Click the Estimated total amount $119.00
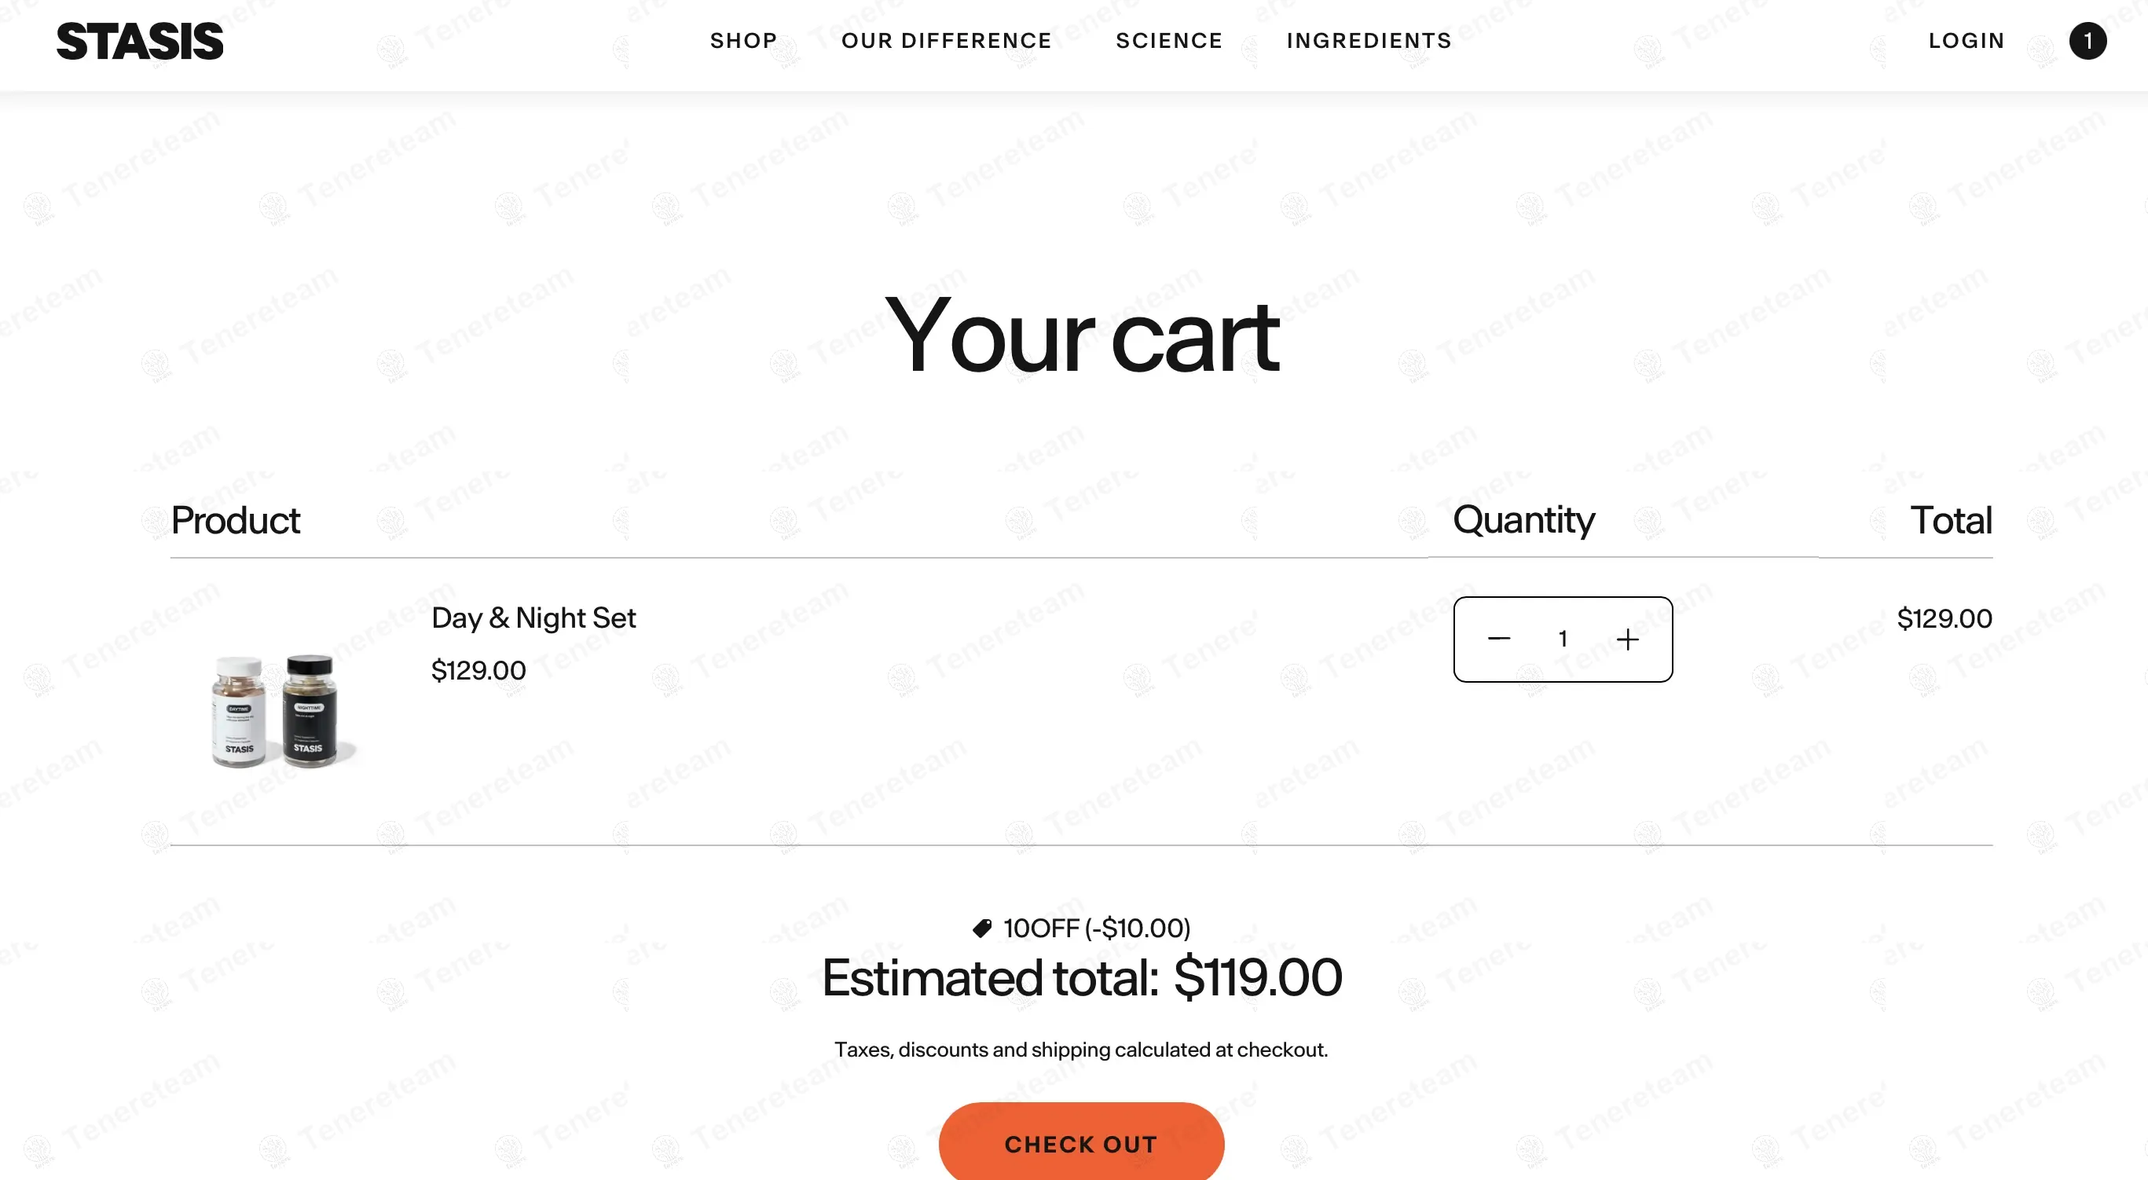The image size is (2148, 1180). tap(1257, 977)
